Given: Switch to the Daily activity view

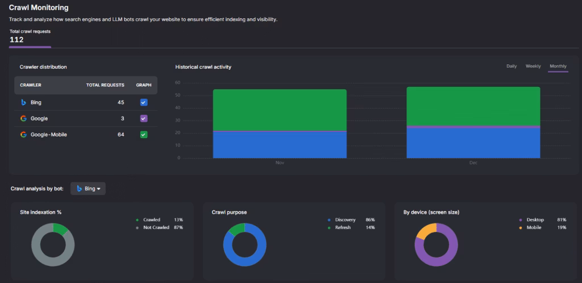Looking at the screenshot, I should [512, 66].
